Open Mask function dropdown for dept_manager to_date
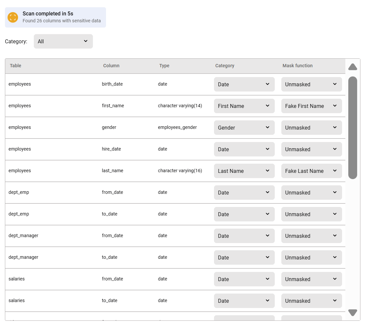This screenshot has height=328, width=366. pos(311,257)
